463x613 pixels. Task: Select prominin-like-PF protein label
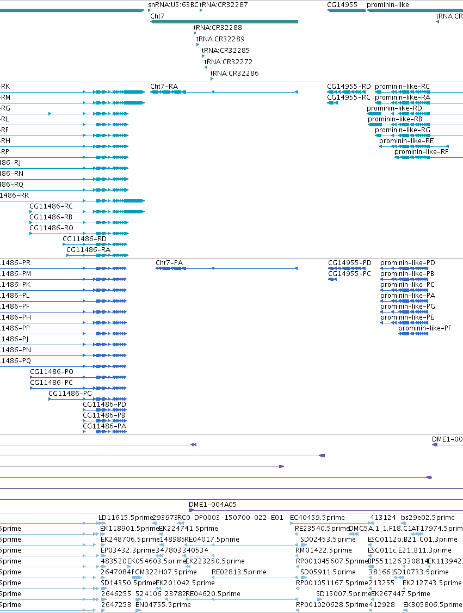click(425, 329)
